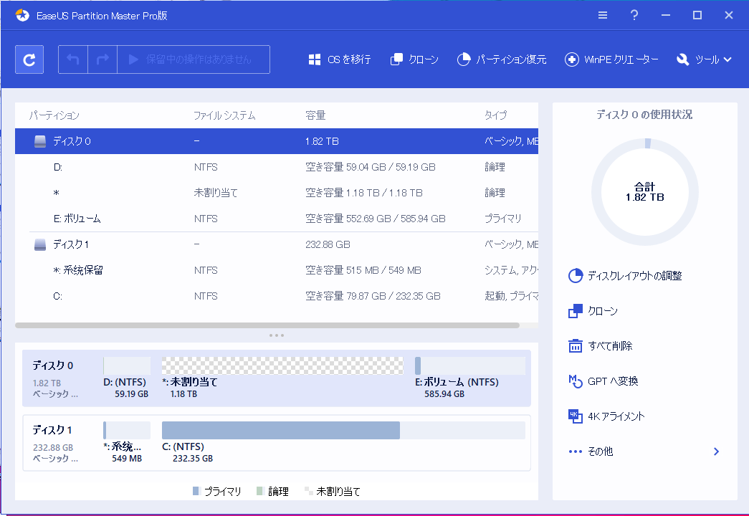Click the 未割り当て legend swatch

pyautogui.click(x=309, y=491)
